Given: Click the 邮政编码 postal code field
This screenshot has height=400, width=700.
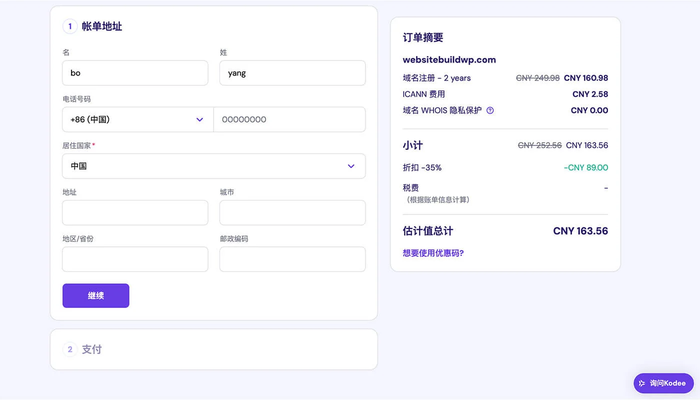Looking at the screenshot, I should (292, 259).
